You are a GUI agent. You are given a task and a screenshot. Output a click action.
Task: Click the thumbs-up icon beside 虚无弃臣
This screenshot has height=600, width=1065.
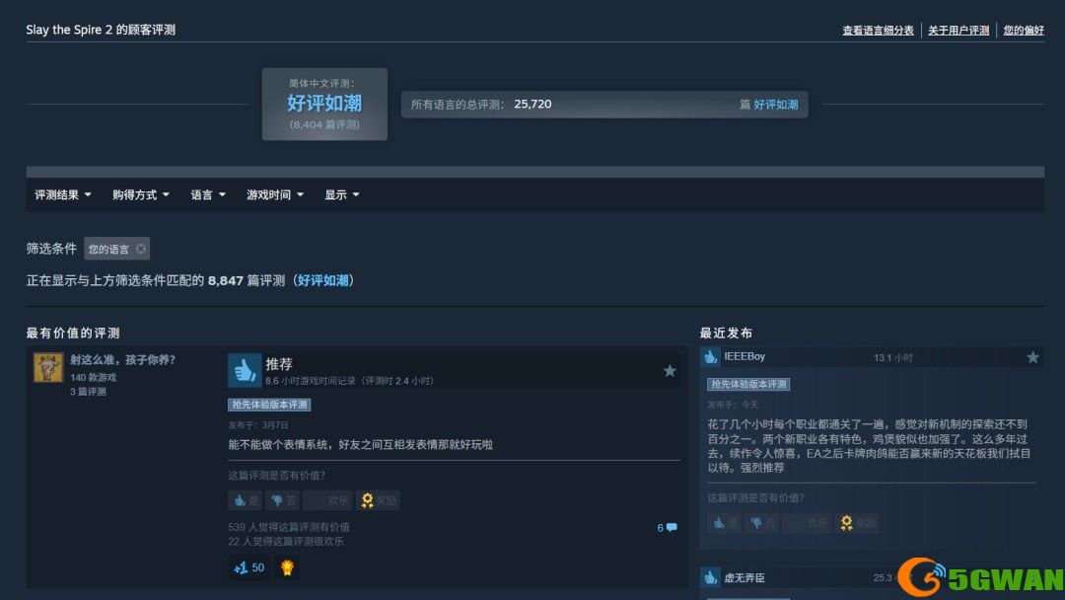click(x=710, y=577)
